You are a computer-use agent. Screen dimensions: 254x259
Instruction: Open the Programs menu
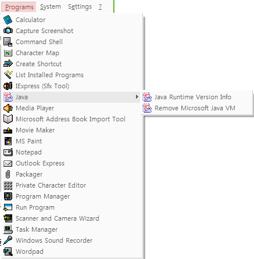pos(19,7)
